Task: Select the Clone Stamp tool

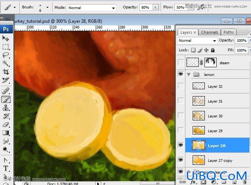Action: coord(6,108)
